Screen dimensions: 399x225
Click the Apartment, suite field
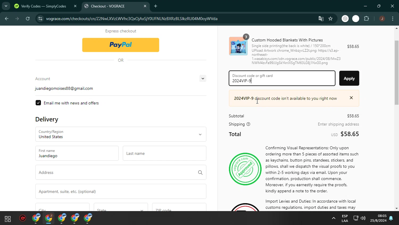tap(120, 191)
